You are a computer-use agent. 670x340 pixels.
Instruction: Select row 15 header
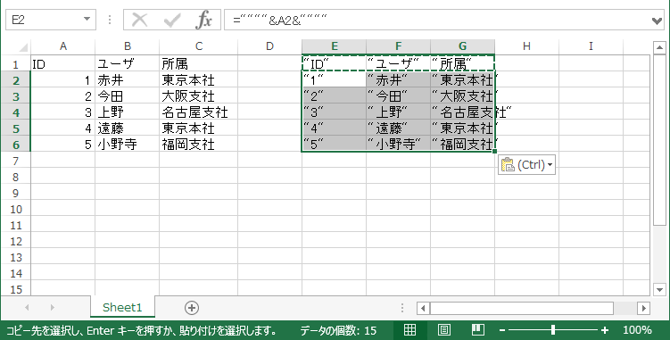[16, 289]
